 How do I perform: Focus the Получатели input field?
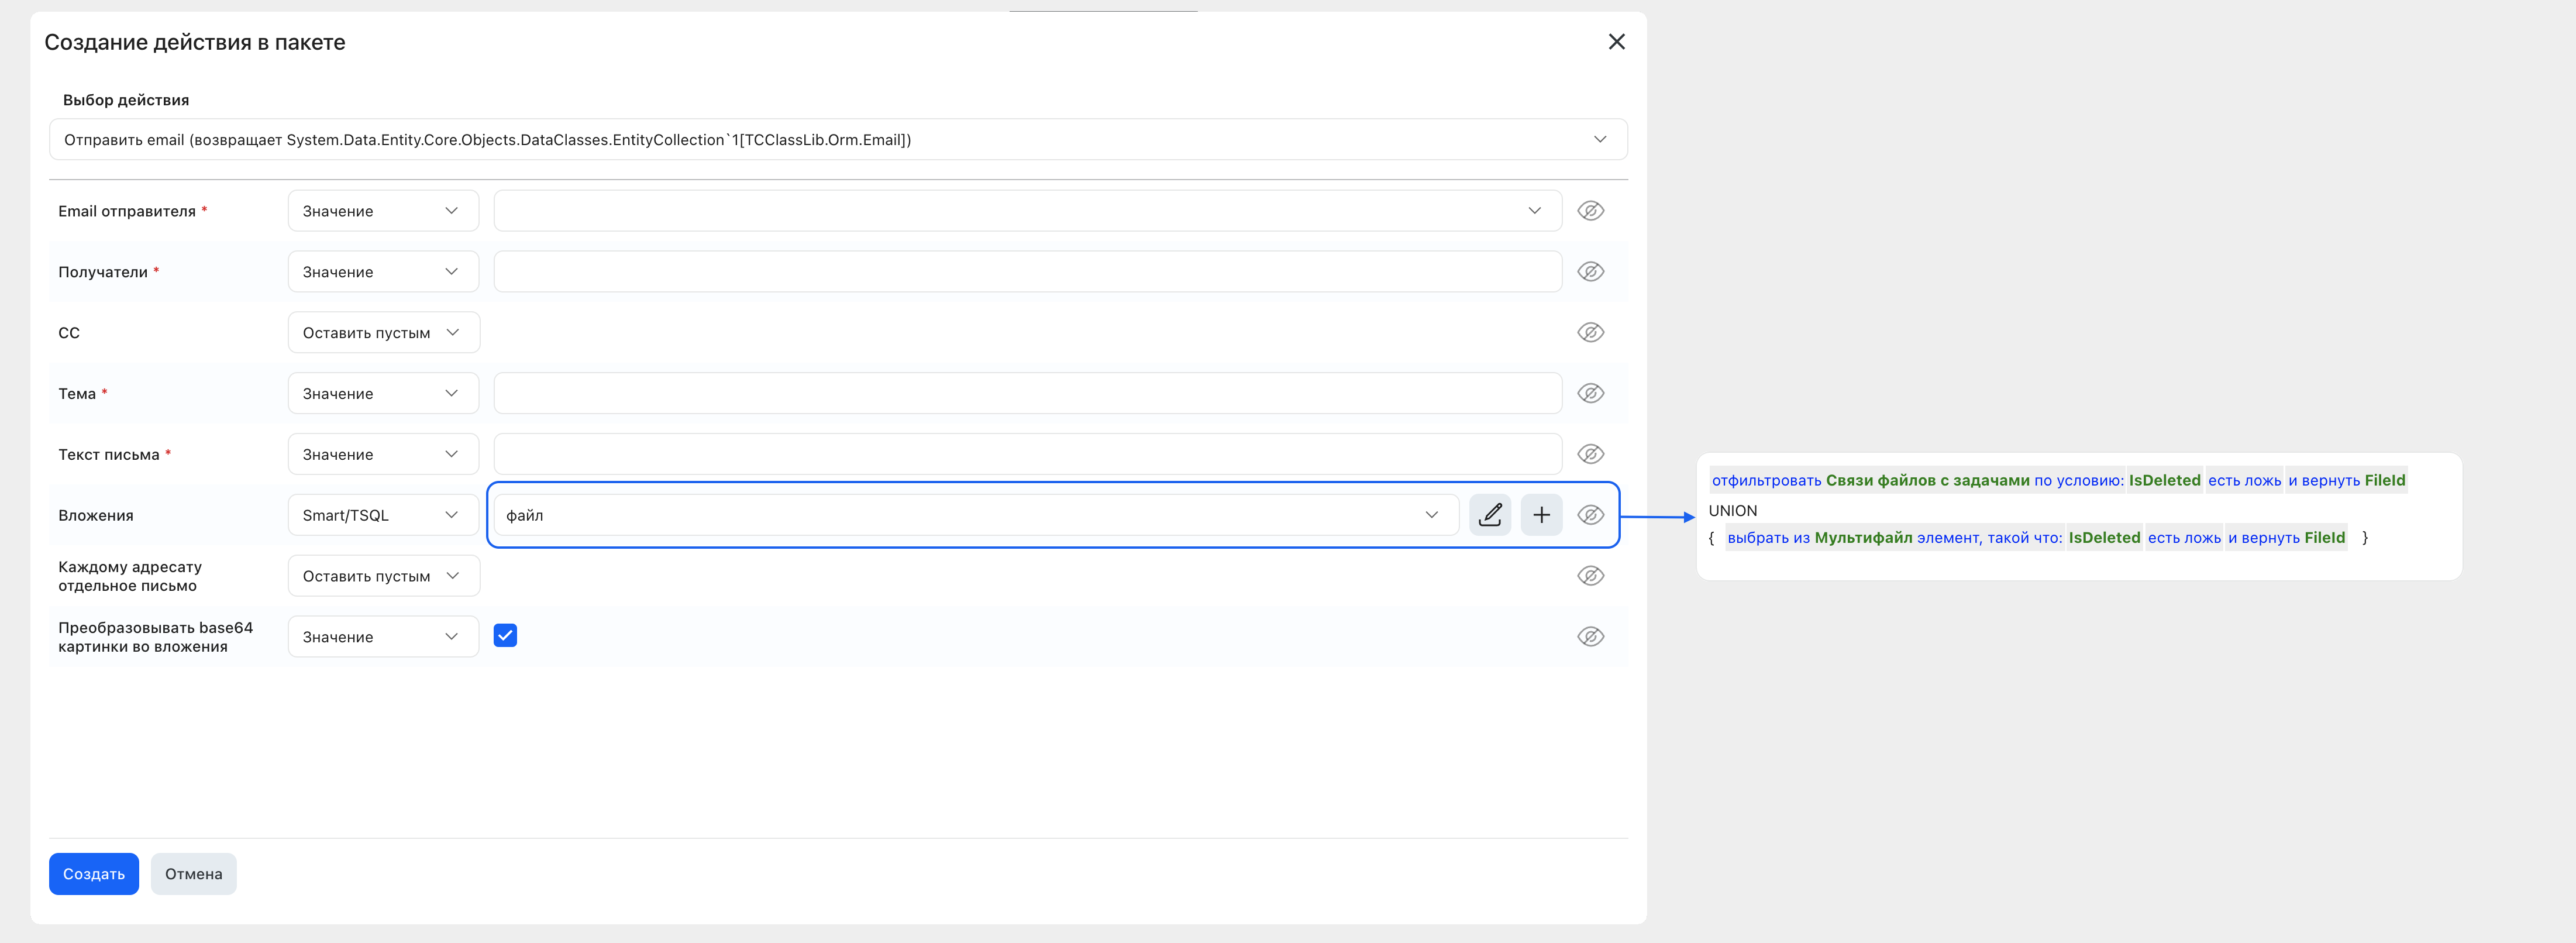(x=1027, y=272)
